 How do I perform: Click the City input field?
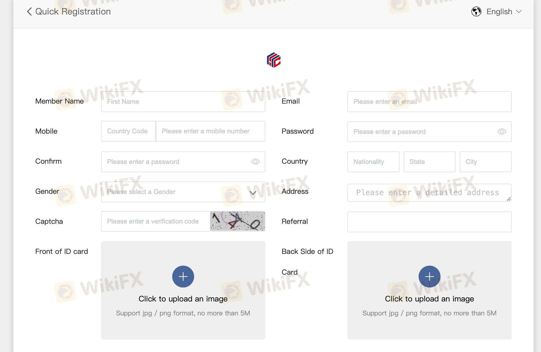(x=486, y=162)
